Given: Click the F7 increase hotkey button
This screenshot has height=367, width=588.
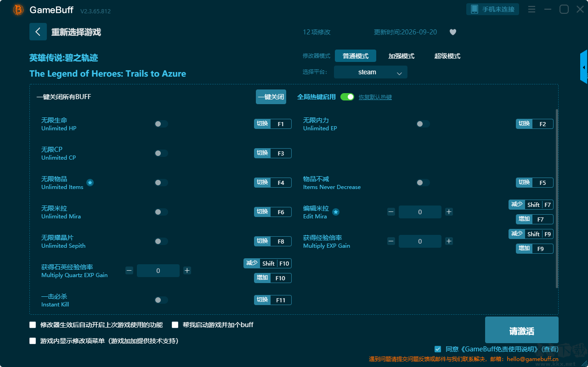Looking at the screenshot, I should (x=535, y=219).
